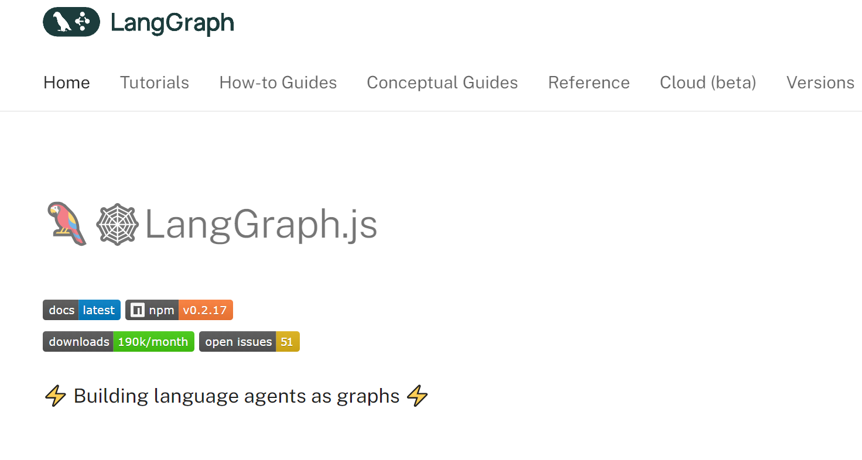Click the lightning bolt after "graphs"
The image size is (862, 460).
click(417, 396)
